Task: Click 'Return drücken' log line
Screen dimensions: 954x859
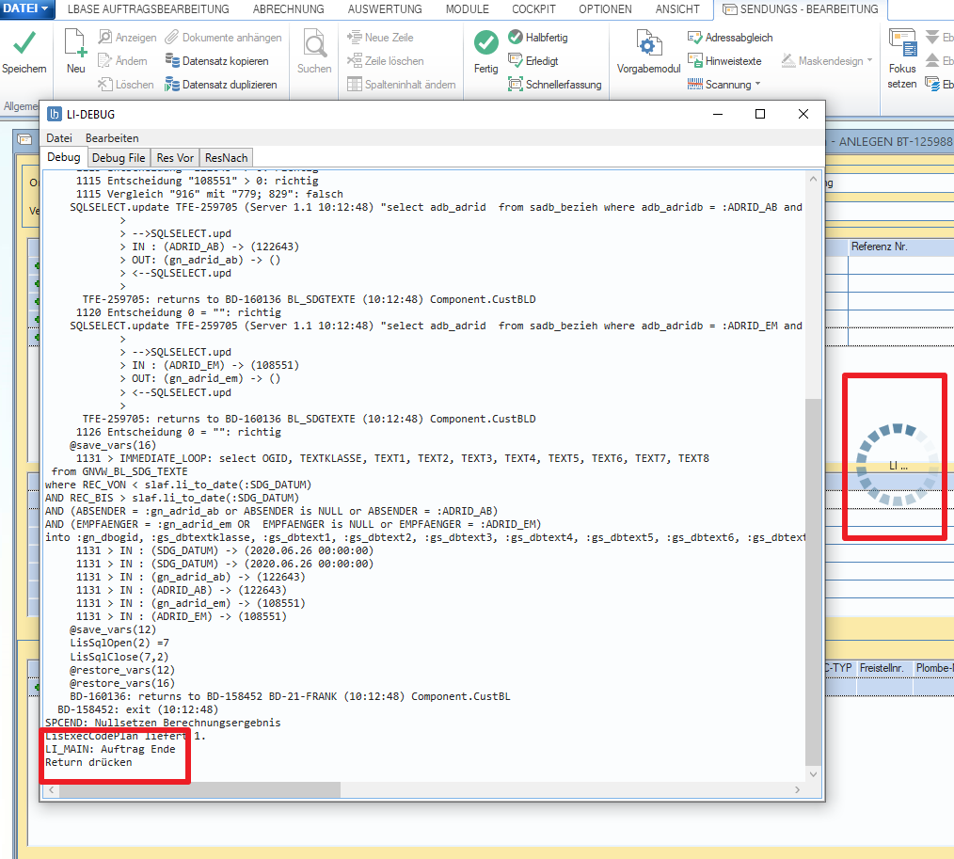Action: 88,762
